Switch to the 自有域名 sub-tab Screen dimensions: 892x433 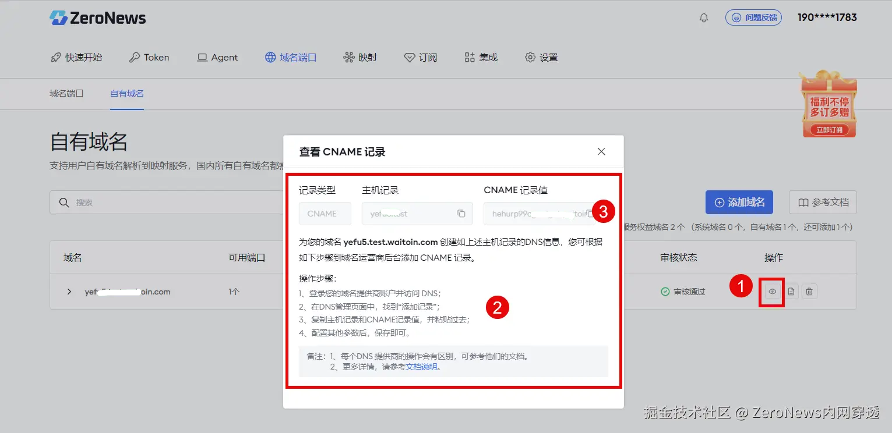127,93
